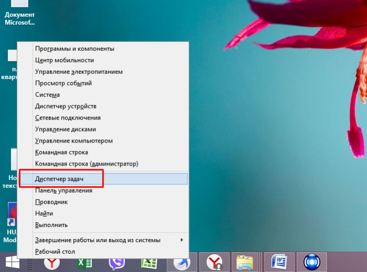Open File Explorer folder icon on taskbar
The width and height of the screenshot is (367, 272).
pyautogui.click(x=245, y=262)
